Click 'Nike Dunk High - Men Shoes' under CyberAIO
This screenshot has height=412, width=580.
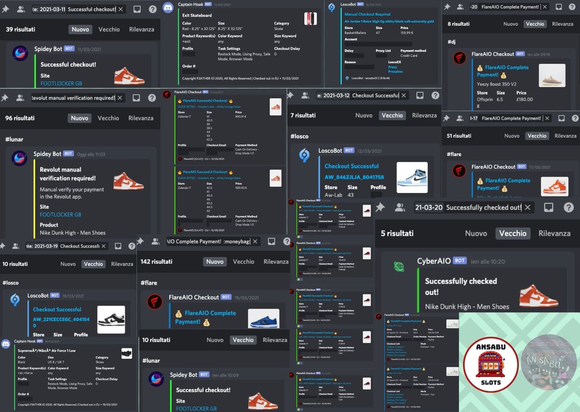tap(467, 307)
